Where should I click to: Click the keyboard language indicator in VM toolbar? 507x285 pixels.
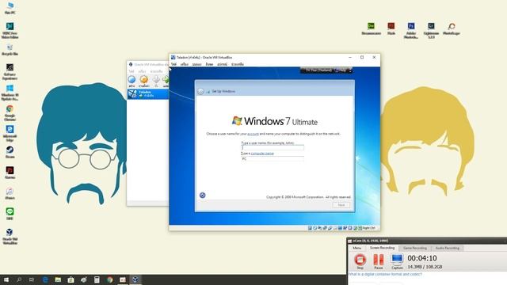(318, 70)
